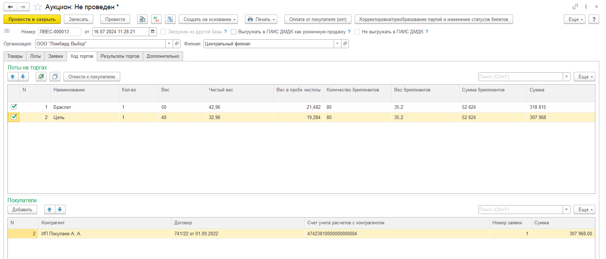Switch to the Лоты tab
The width and height of the screenshot is (606, 259).
(35, 56)
